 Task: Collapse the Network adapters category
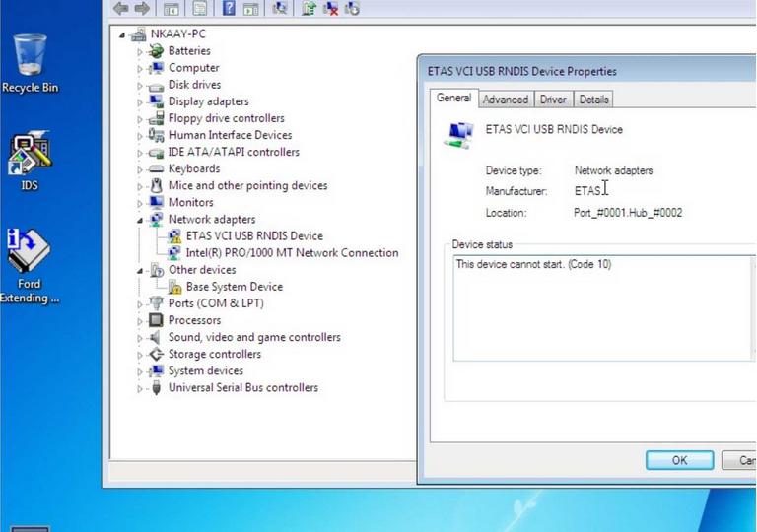pos(140,220)
